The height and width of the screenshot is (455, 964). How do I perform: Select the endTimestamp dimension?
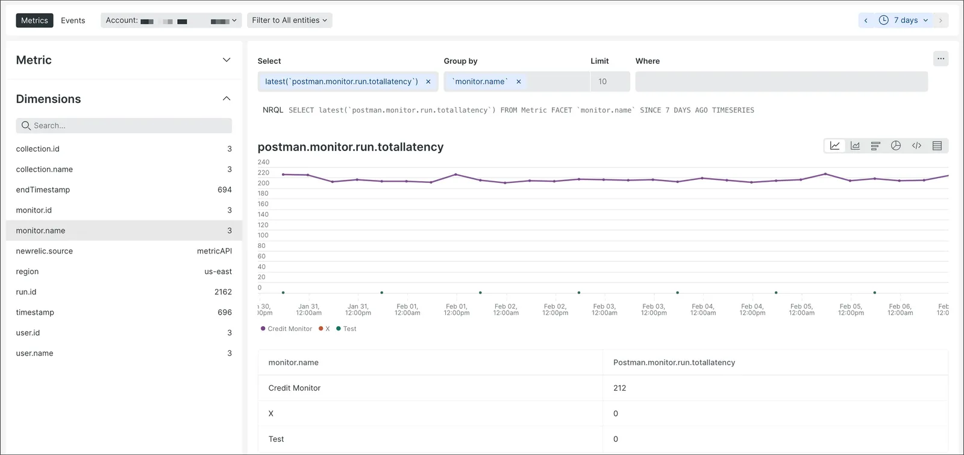pyautogui.click(x=124, y=190)
